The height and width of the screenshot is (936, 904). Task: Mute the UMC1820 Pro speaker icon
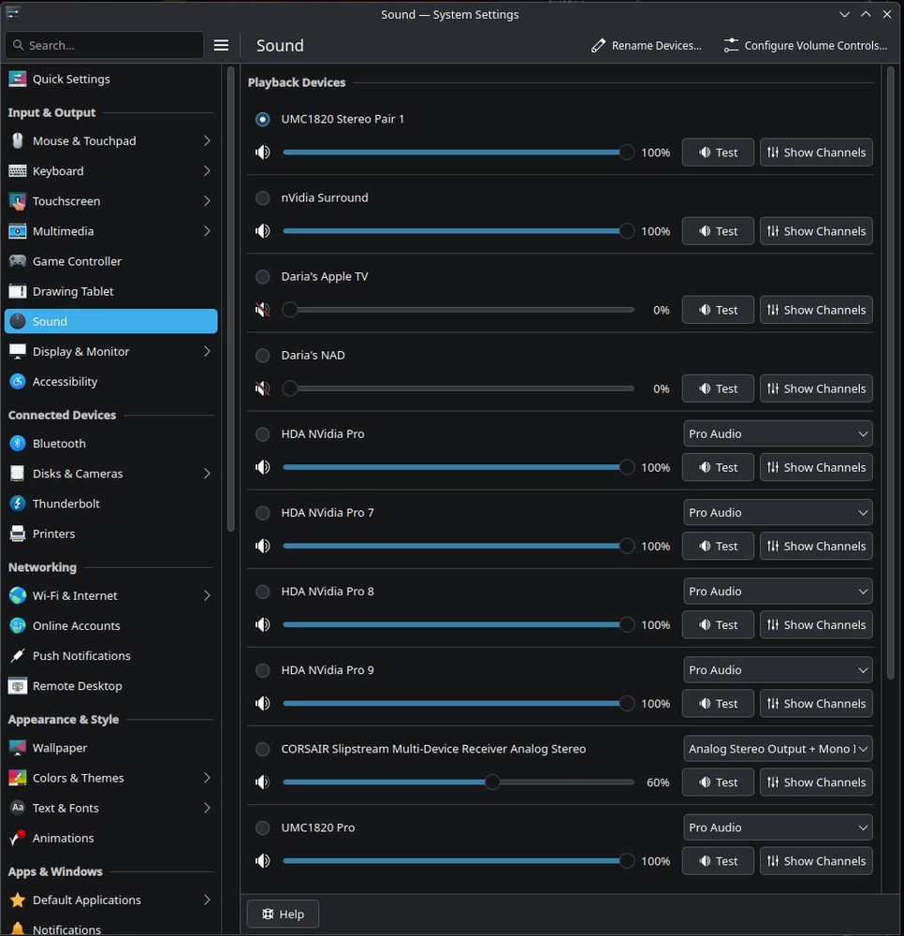[x=263, y=861]
